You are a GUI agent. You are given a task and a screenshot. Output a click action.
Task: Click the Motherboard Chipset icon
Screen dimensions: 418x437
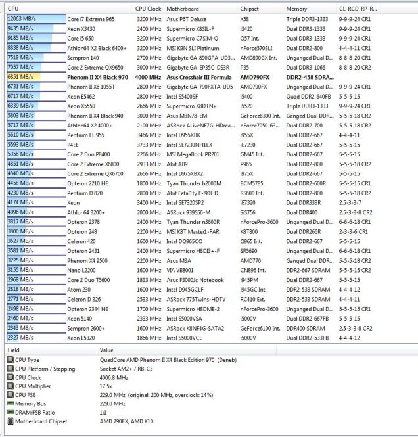(x=11, y=421)
